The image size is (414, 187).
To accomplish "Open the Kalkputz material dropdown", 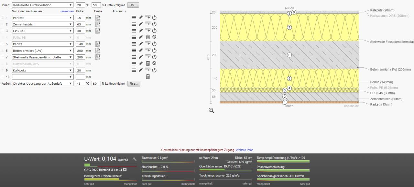I will 42,70.
